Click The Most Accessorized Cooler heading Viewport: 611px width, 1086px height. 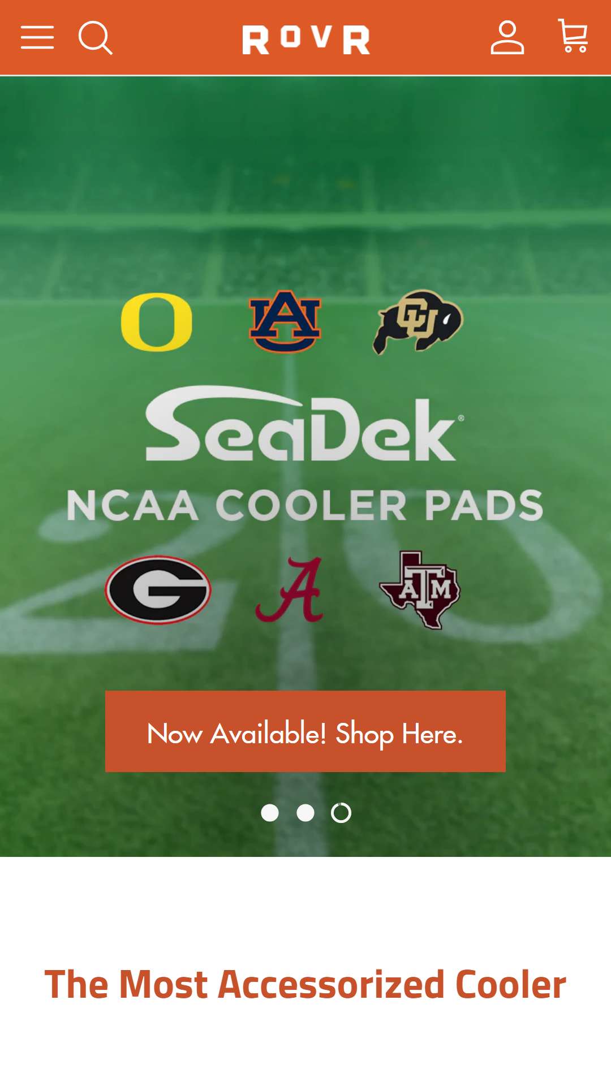[305, 984]
